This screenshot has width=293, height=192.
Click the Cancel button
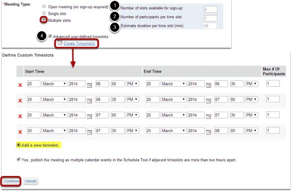pos(31,181)
